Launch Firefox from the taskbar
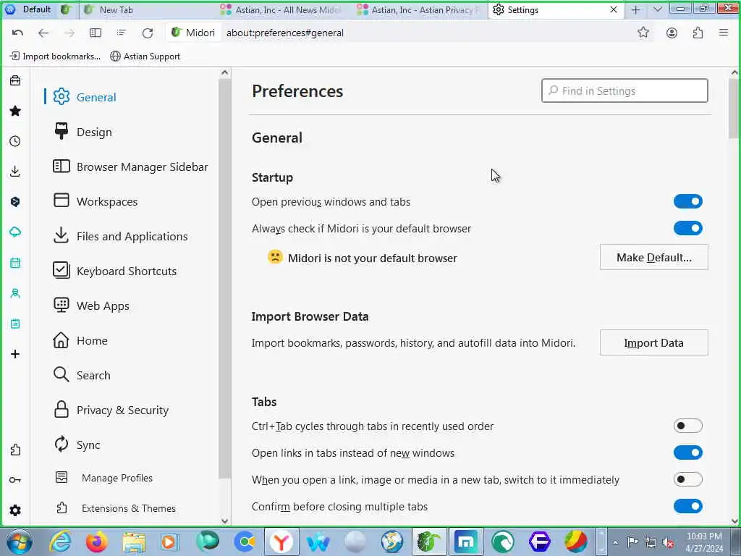741x556 pixels. click(96, 542)
